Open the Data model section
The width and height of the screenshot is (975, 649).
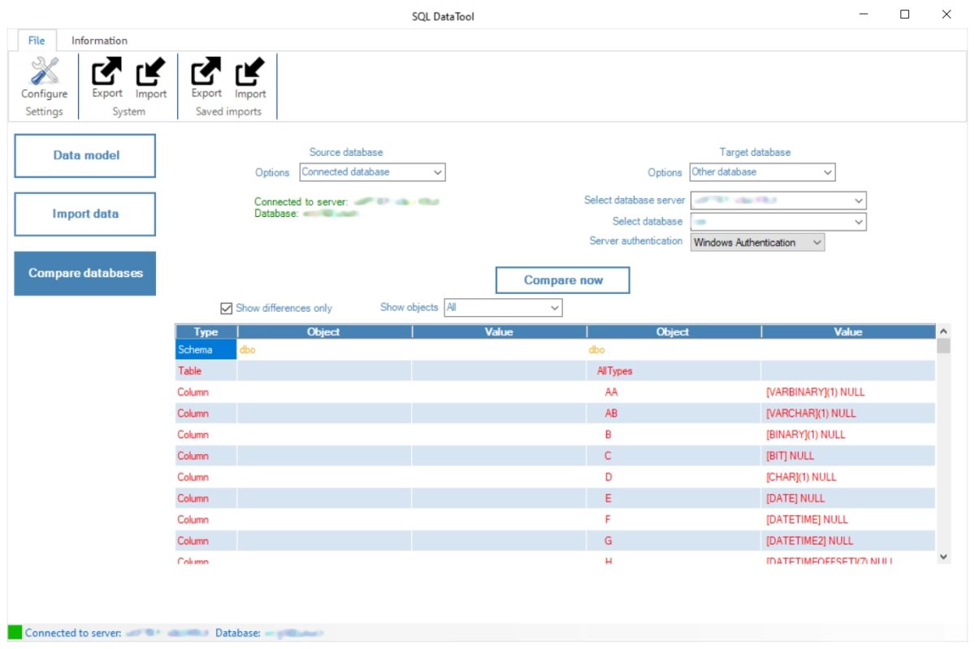[84, 155]
